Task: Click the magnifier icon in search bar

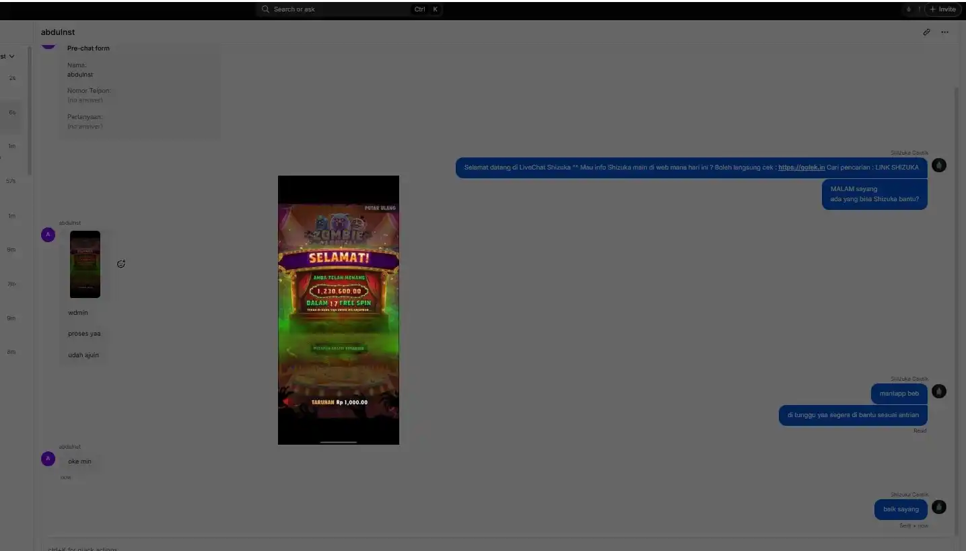Action: (266, 9)
